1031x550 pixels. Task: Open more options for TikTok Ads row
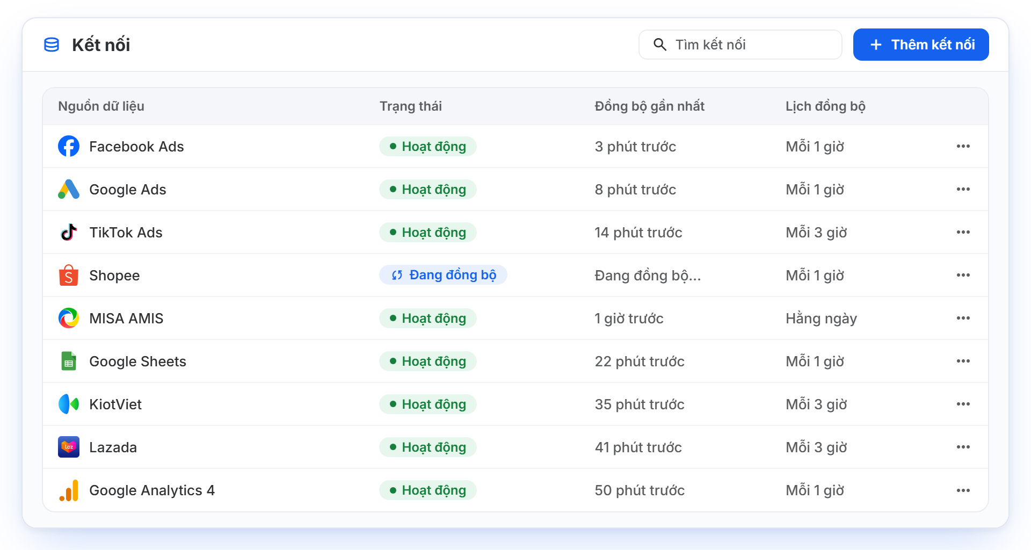click(x=963, y=232)
